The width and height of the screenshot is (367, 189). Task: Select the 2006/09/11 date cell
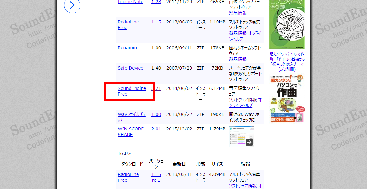(x=179, y=48)
